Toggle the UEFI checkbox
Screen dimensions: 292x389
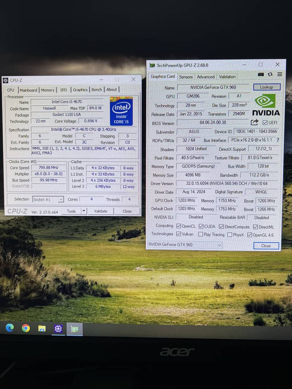click(265, 123)
